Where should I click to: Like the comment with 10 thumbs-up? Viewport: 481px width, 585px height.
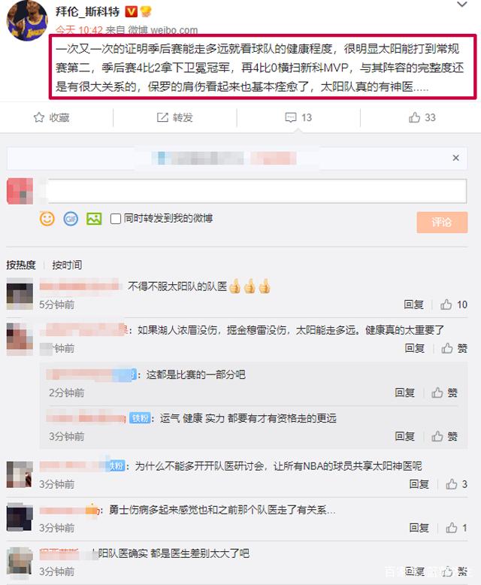click(x=446, y=305)
